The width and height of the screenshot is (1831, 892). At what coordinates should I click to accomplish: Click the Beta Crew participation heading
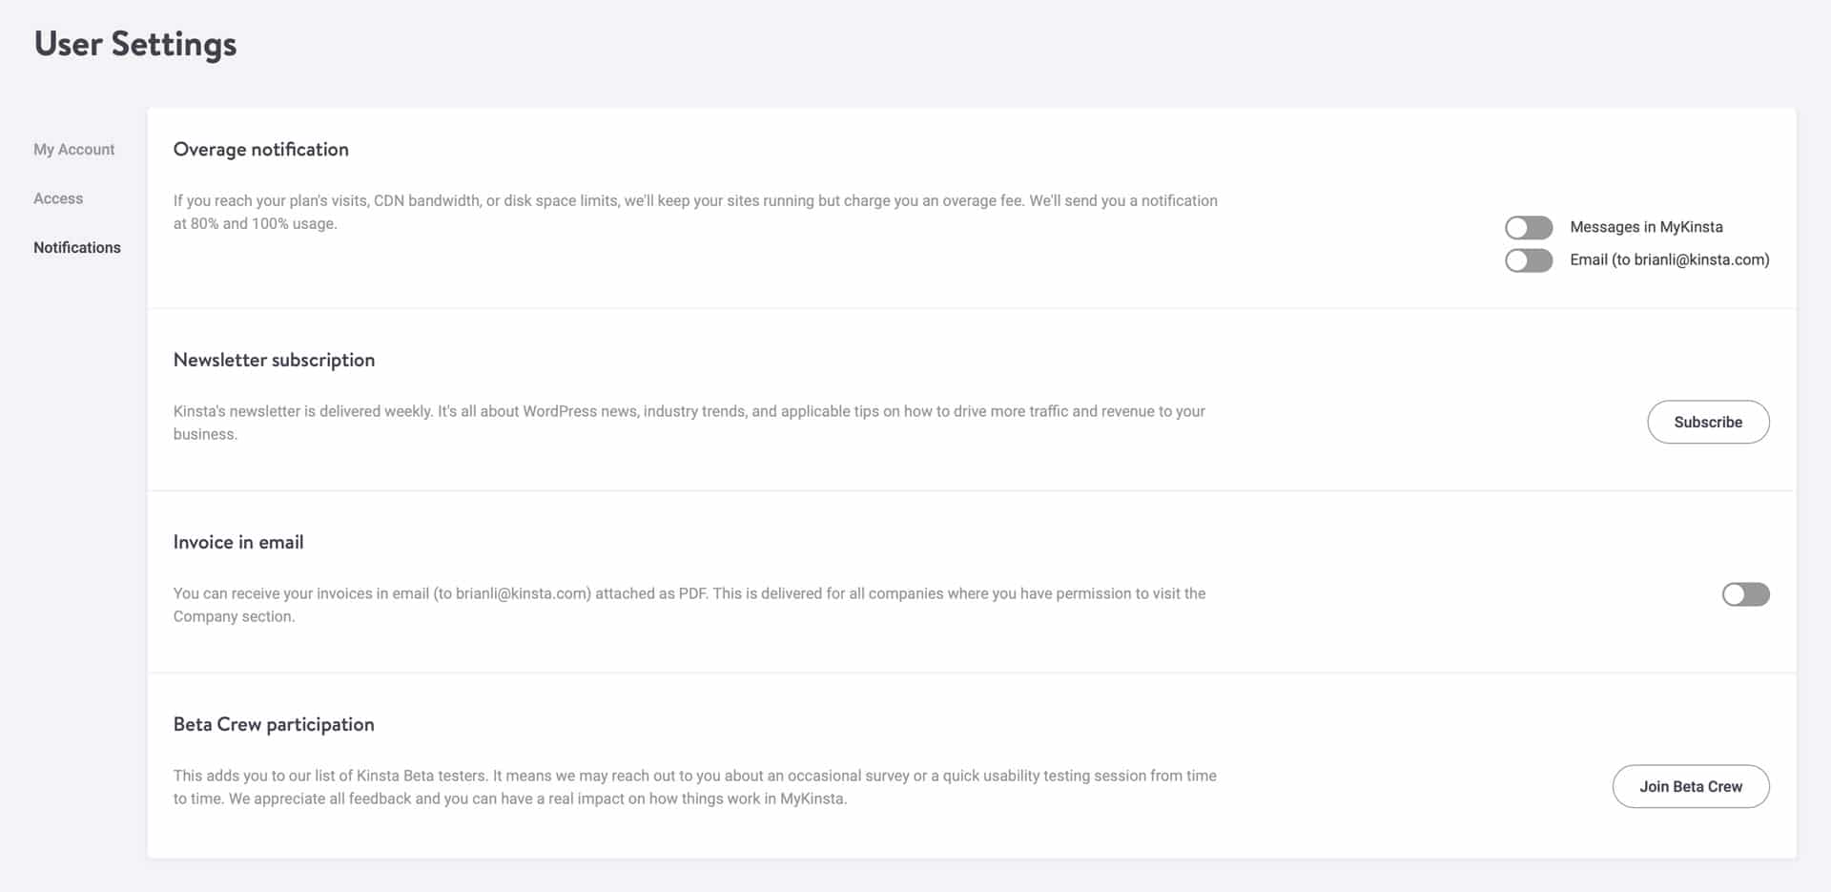tap(274, 724)
